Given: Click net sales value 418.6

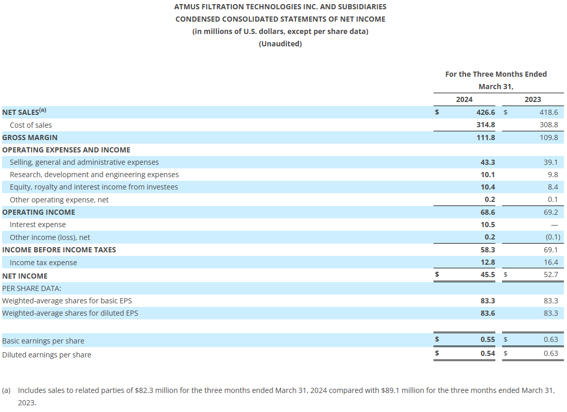Looking at the screenshot, I should point(548,112).
